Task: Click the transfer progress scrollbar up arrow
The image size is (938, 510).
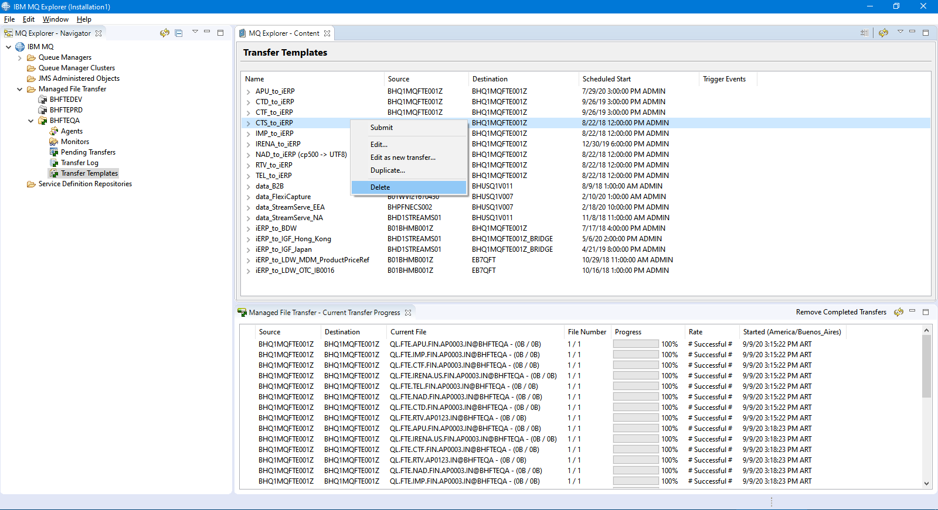Action: 926,331
